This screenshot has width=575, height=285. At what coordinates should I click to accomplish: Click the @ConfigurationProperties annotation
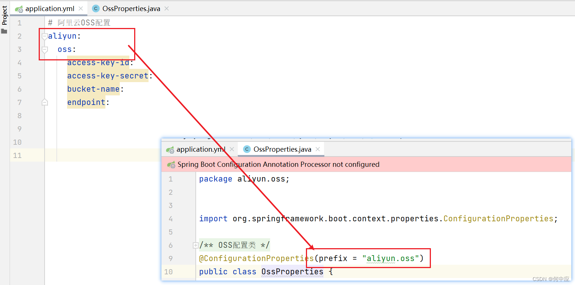[257, 258]
